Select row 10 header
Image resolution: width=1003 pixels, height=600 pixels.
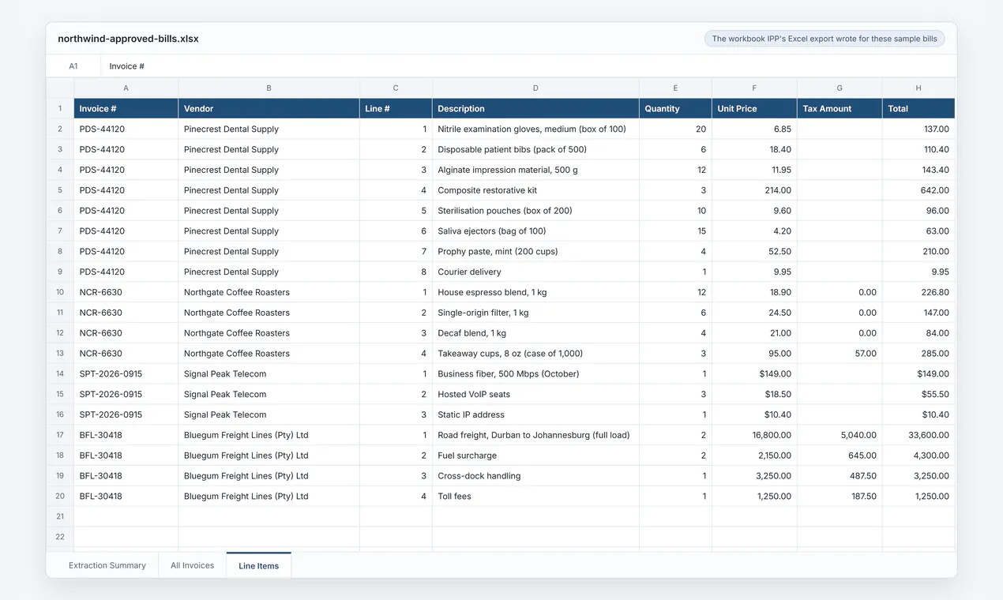tap(60, 292)
